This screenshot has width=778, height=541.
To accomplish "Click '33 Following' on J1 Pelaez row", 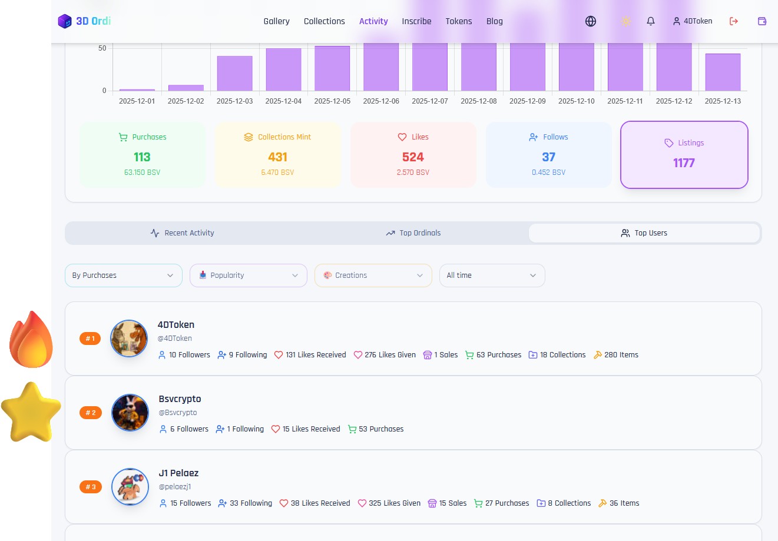I will [251, 503].
